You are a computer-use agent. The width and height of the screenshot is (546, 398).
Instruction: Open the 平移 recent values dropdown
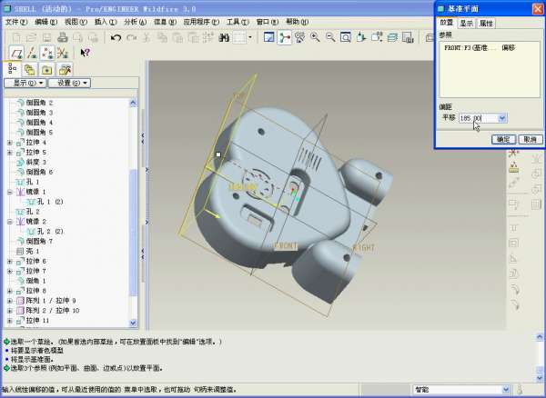click(502, 118)
